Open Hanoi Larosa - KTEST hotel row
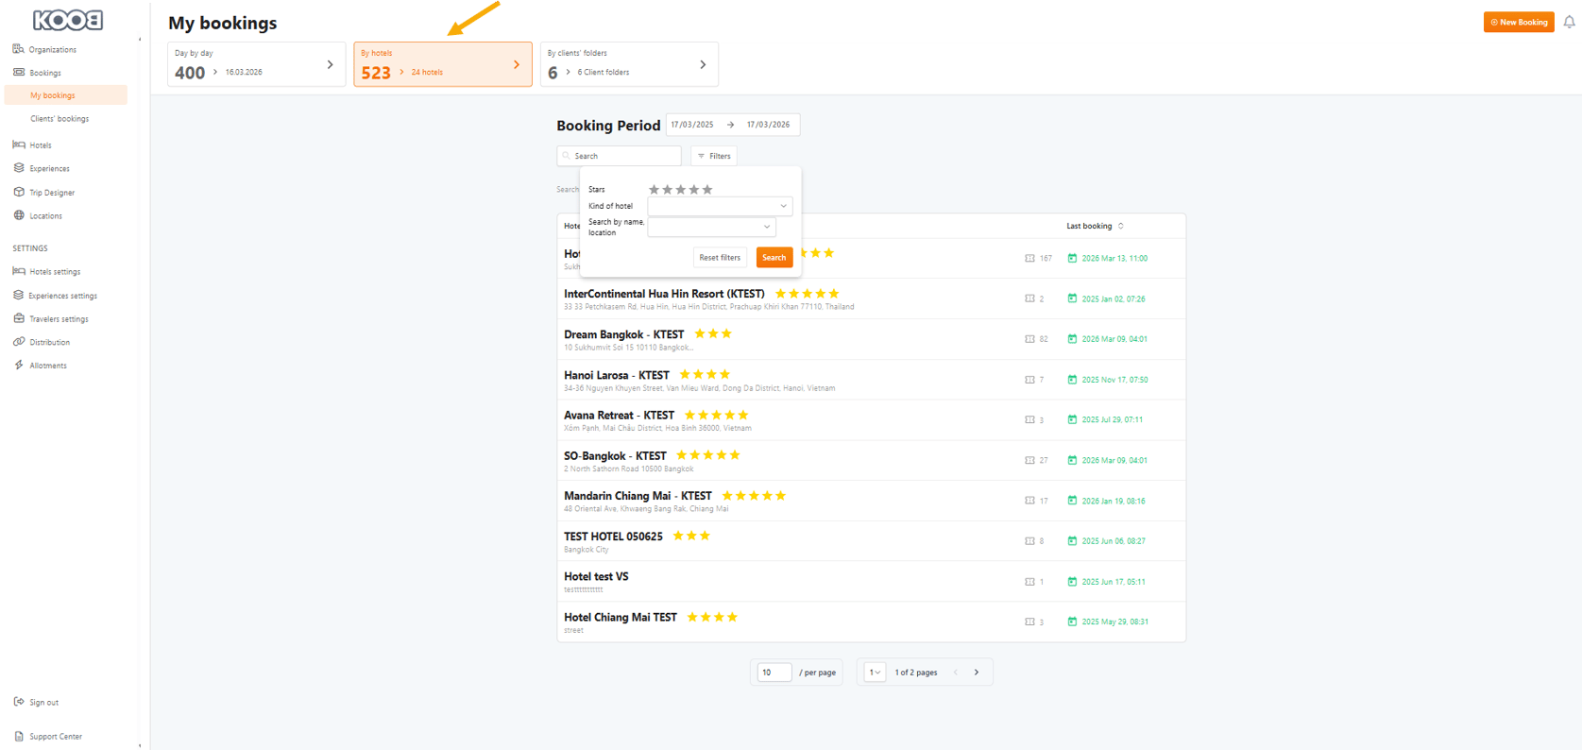Image resolution: width=1582 pixels, height=750 pixels. (x=871, y=380)
